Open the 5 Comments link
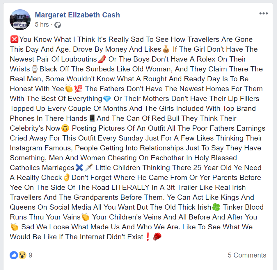277x270 pixels. pos(247,255)
